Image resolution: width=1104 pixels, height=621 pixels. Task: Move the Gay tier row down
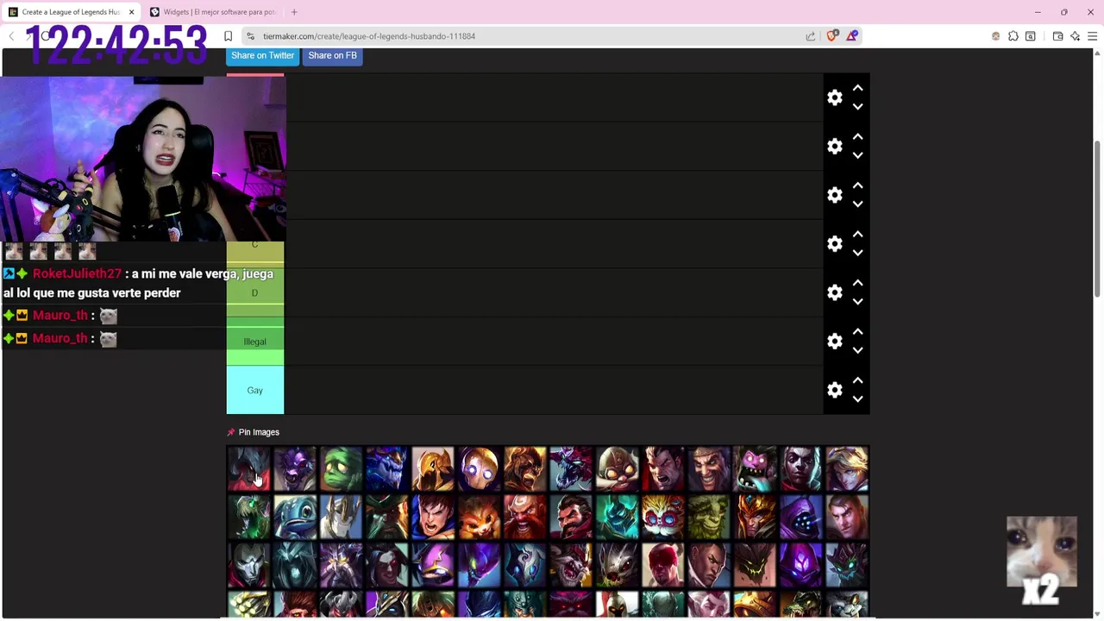(857, 398)
